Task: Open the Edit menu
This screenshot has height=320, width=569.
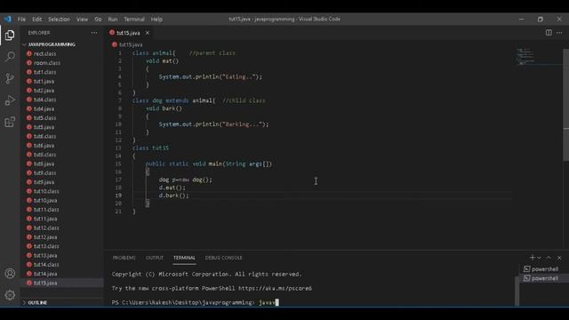Action: pyautogui.click(x=36, y=20)
